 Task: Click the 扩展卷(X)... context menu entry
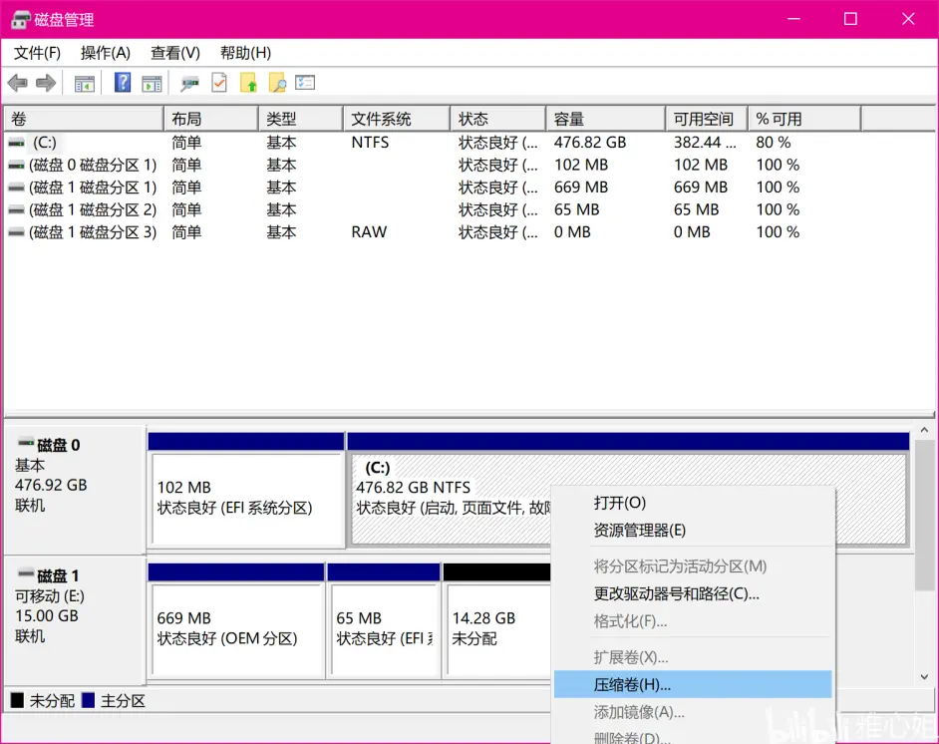click(x=693, y=658)
